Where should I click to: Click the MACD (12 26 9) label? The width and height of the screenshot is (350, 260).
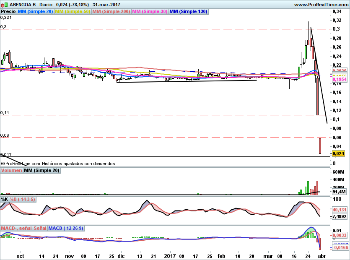(x=66, y=228)
